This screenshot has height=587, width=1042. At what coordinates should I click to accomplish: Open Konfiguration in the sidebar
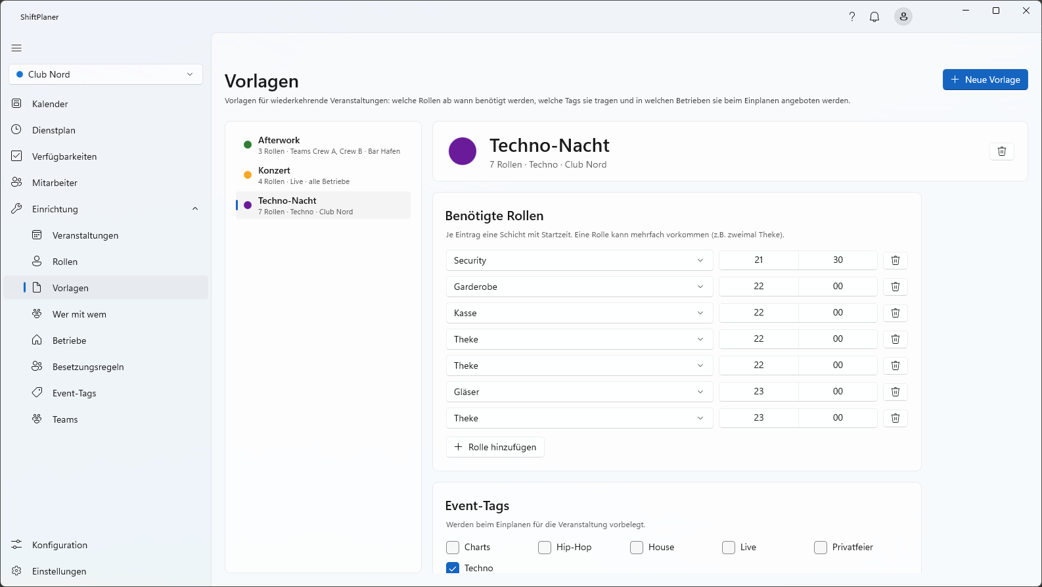[106, 545]
